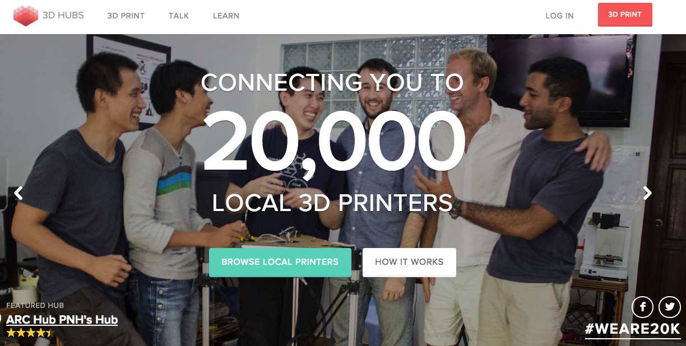Image resolution: width=686 pixels, height=346 pixels.
Task: Click the LOCAL 3D PRINTERS text
Action: (x=332, y=203)
